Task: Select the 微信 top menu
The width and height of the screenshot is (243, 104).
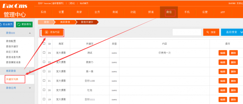Action: [169, 12]
